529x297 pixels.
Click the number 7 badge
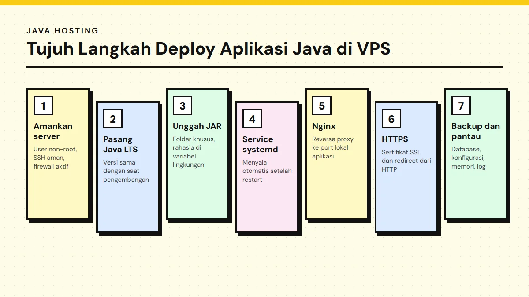[x=461, y=106]
